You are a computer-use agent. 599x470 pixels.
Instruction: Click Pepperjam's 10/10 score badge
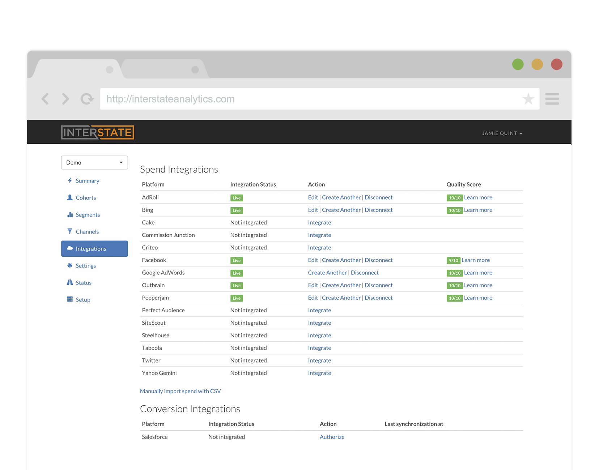click(x=455, y=298)
